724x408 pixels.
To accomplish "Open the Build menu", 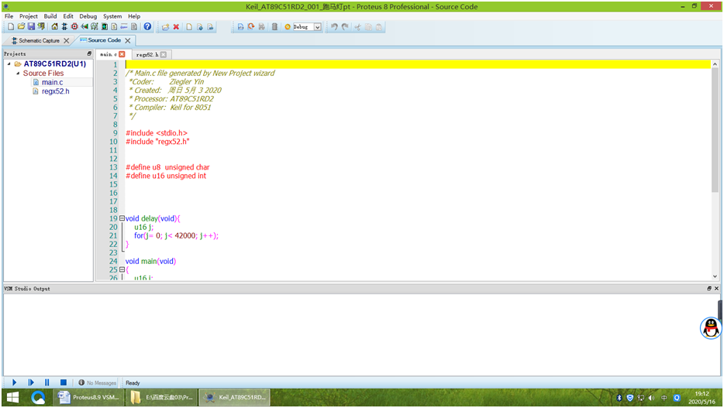I will tap(50, 16).
